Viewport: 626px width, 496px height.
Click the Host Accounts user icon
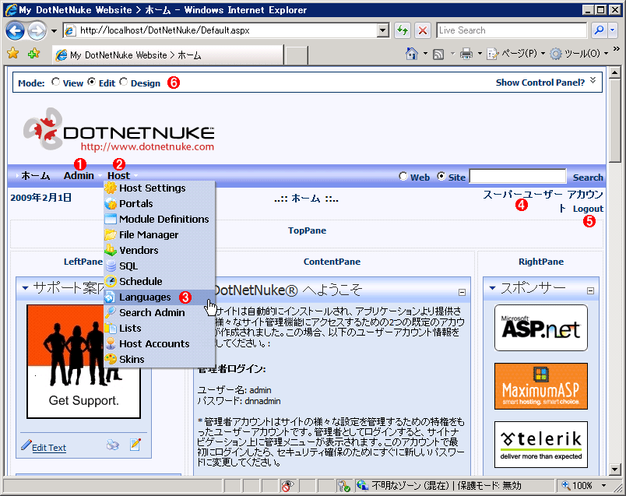(x=111, y=343)
